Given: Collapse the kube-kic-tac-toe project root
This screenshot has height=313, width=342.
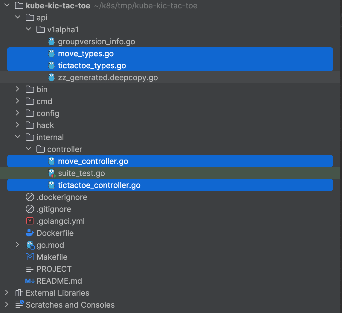Looking at the screenshot, I should tap(7, 6).
